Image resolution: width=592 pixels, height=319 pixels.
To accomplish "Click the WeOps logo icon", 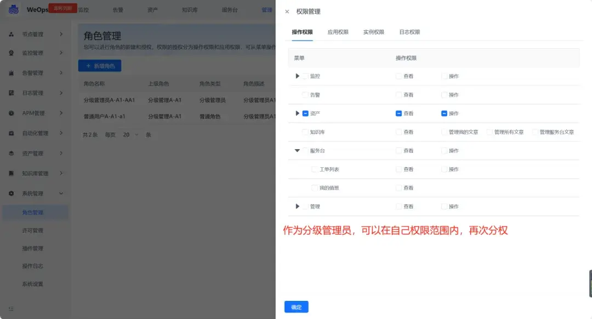I will [14, 9].
